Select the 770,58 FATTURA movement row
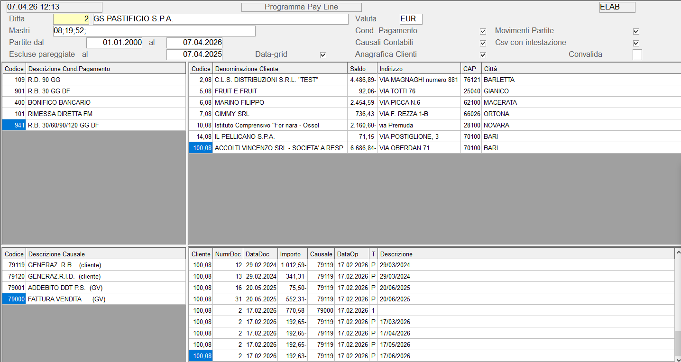Screen dimensions: 681x362 tap(332, 310)
